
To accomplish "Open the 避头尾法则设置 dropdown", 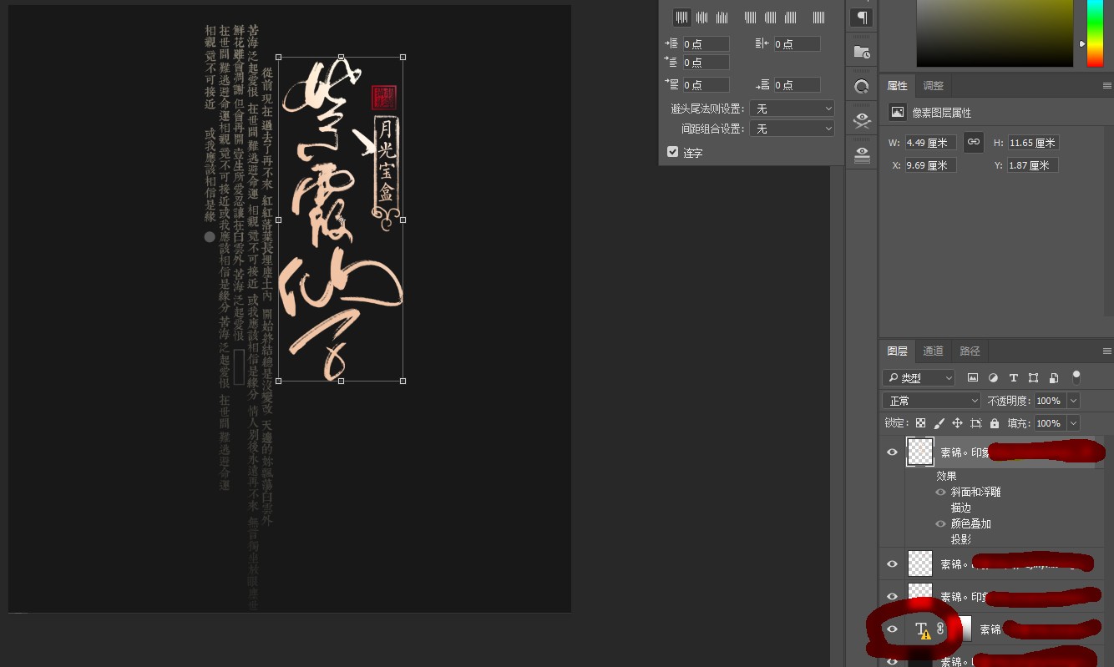I will [x=792, y=109].
